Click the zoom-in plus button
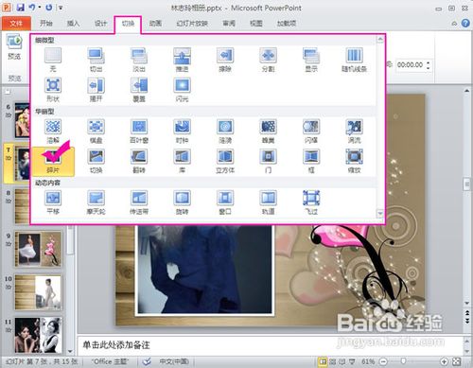 (x=444, y=361)
